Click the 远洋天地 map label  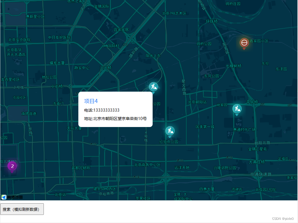pos(182,168)
